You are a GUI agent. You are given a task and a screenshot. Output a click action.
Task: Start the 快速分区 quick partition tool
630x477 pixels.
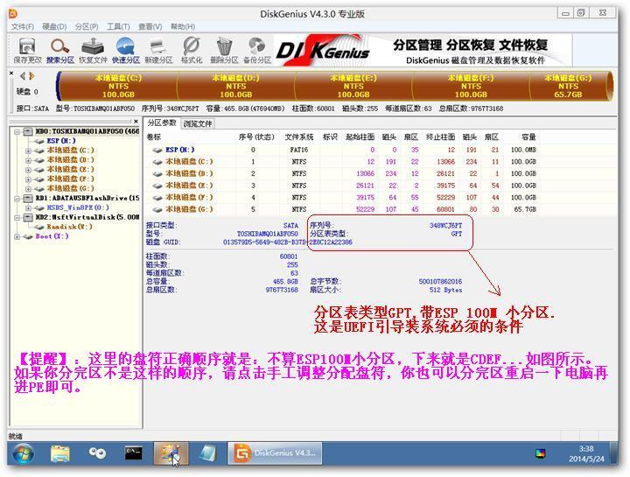pos(126,51)
